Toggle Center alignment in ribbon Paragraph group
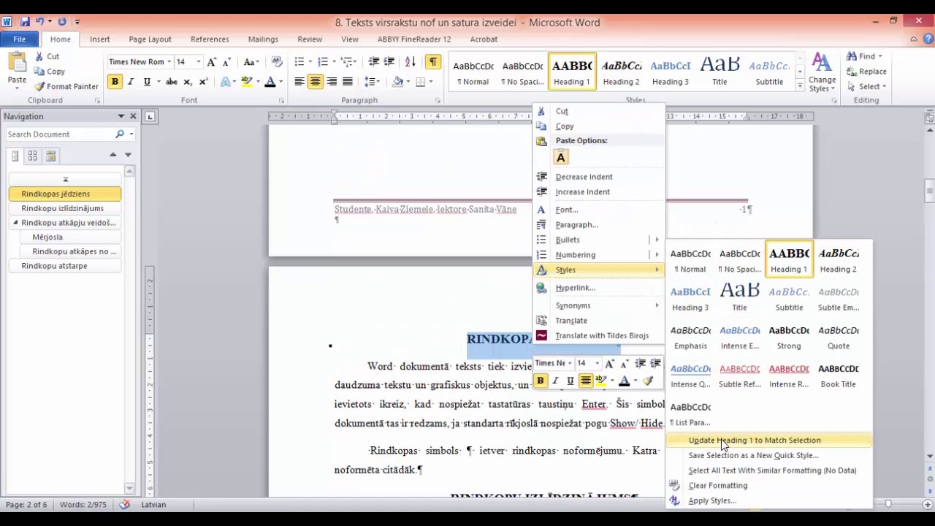This screenshot has width=935, height=526. click(316, 82)
